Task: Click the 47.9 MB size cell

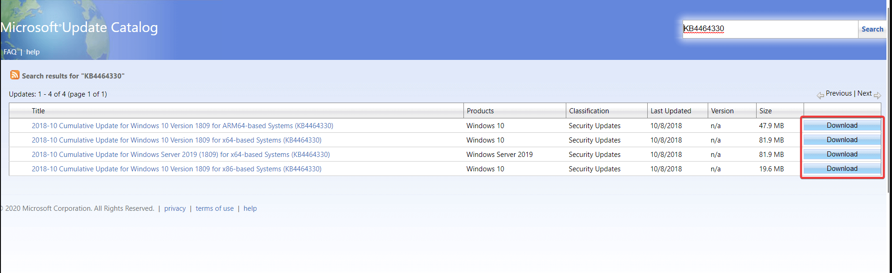Action: click(771, 126)
